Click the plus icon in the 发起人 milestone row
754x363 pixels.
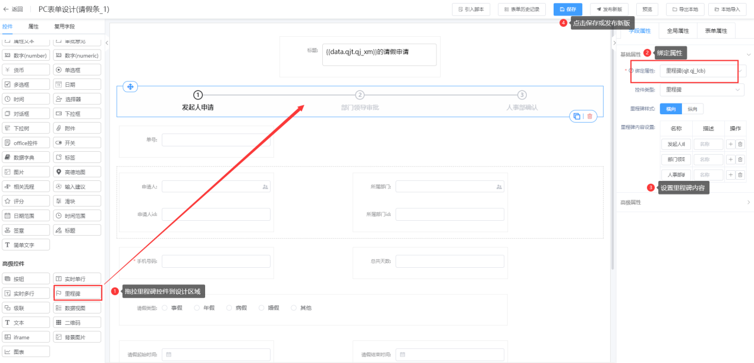point(731,144)
